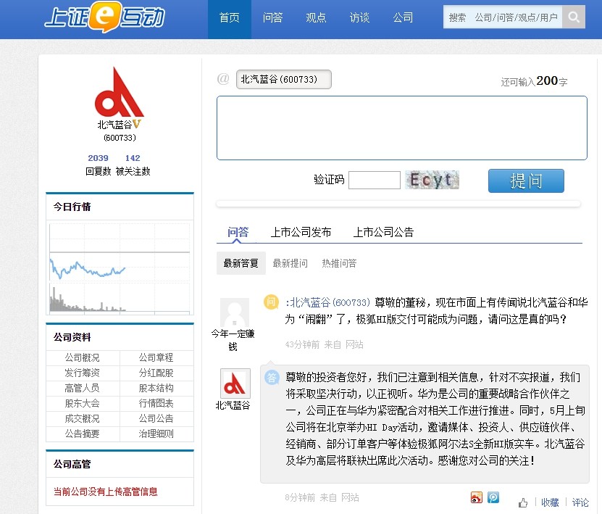
Task: Switch to 上市公司公告 tab
Action: point(383,232)
